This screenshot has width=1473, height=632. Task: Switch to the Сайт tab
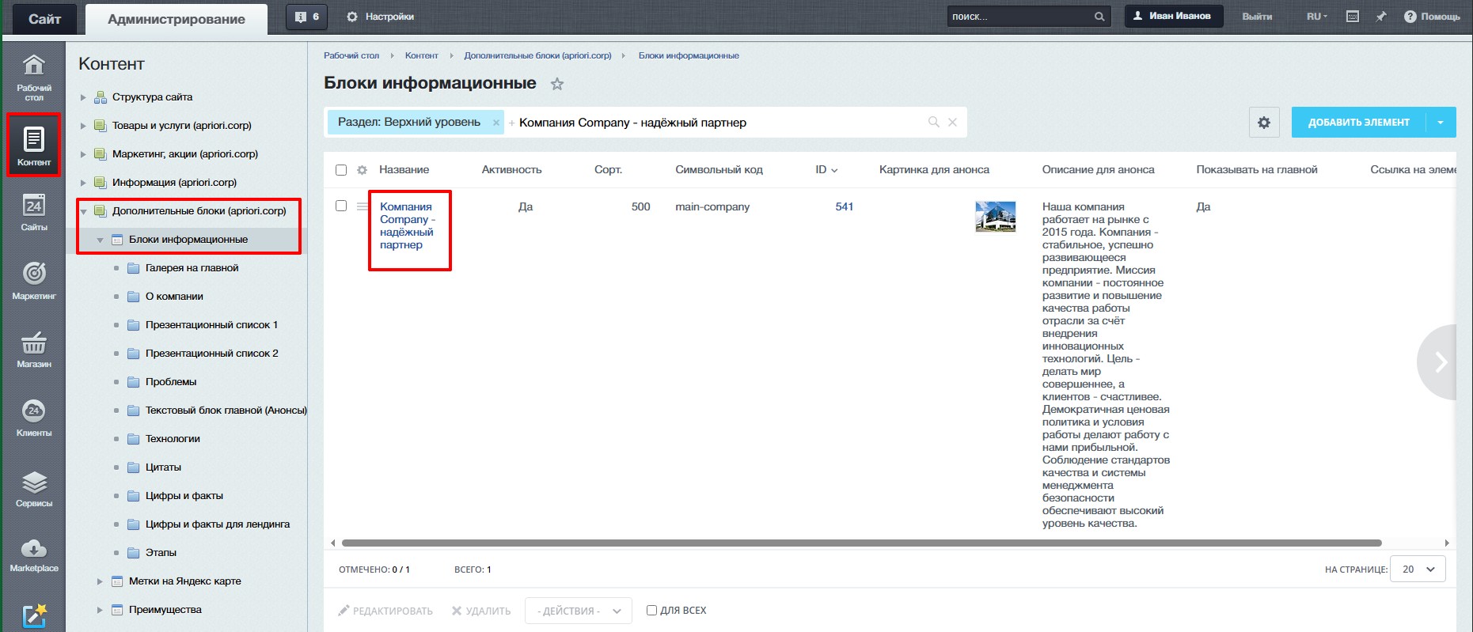coord(44,19)
